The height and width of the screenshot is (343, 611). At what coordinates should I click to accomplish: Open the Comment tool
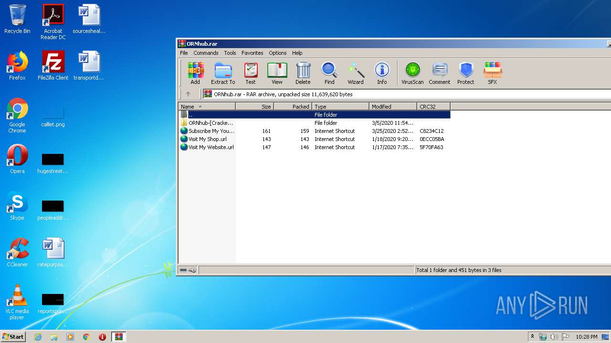click(439, 73)
